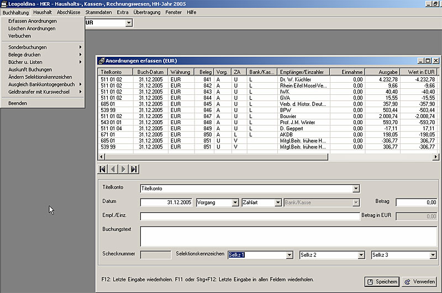Open the Selkz 3 dropdown
The image size is (442, 293).
pyautogui.click(x=433, y=255)
